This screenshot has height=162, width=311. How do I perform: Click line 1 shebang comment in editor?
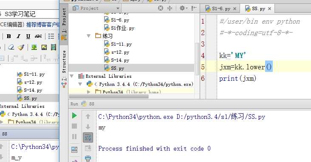(260, 21)
